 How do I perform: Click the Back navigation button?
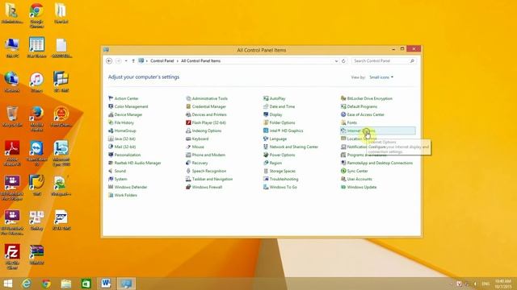pos(109,61)
